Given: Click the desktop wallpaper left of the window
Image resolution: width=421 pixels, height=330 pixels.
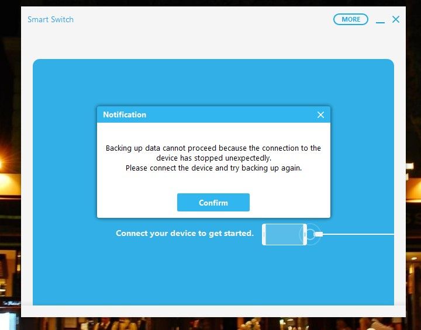Looking at the screenshot, I should pos(10,175).
